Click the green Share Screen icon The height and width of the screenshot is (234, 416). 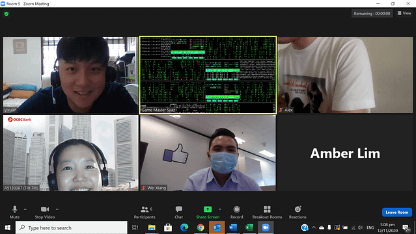[208, 209]
